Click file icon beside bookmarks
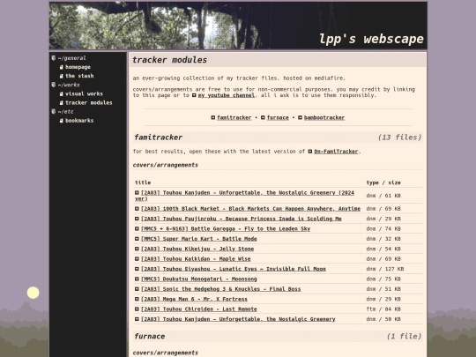476x357 pixels. pos(62,121)
